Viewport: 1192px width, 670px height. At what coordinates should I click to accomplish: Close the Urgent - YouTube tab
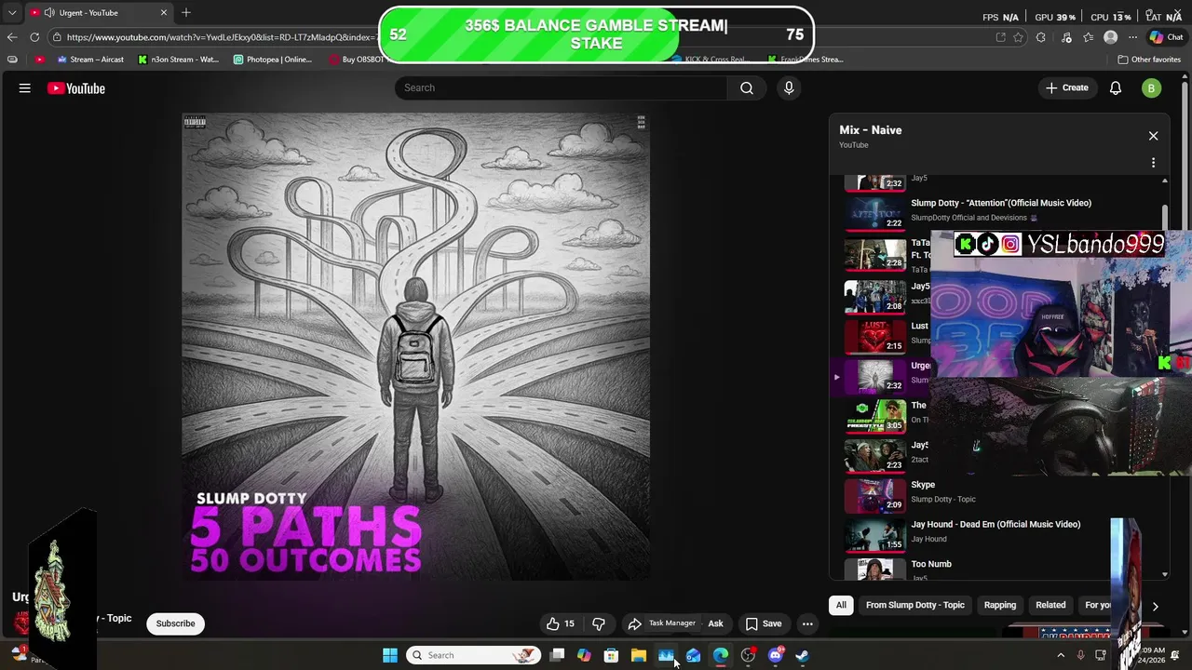click(164, 12)
